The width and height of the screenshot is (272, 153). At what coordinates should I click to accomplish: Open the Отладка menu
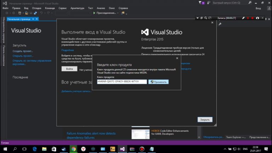click(36, 8)
